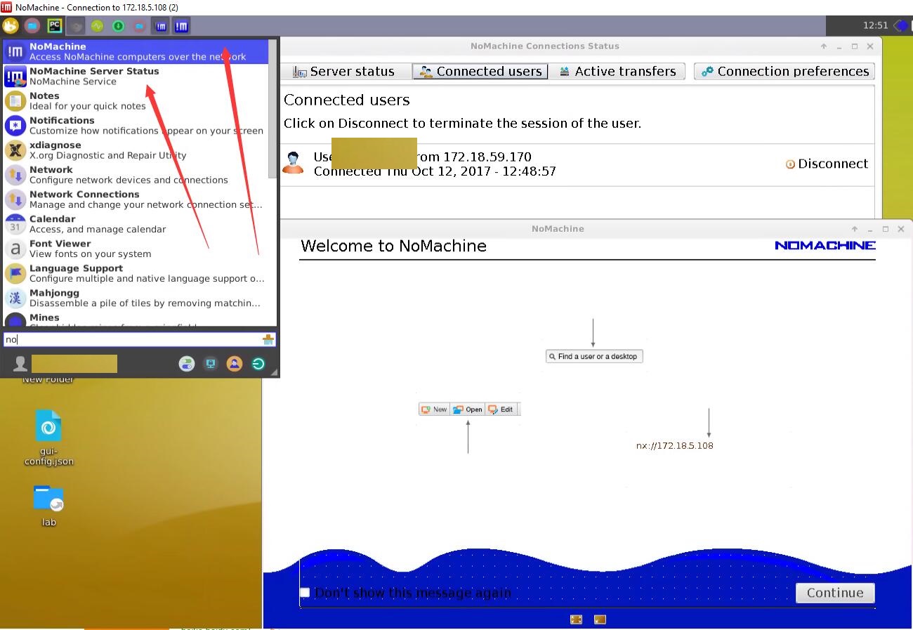913x630 pixels.
Task: Click the fullscreen icon below Continue area
Action: (x=576, y=619)
